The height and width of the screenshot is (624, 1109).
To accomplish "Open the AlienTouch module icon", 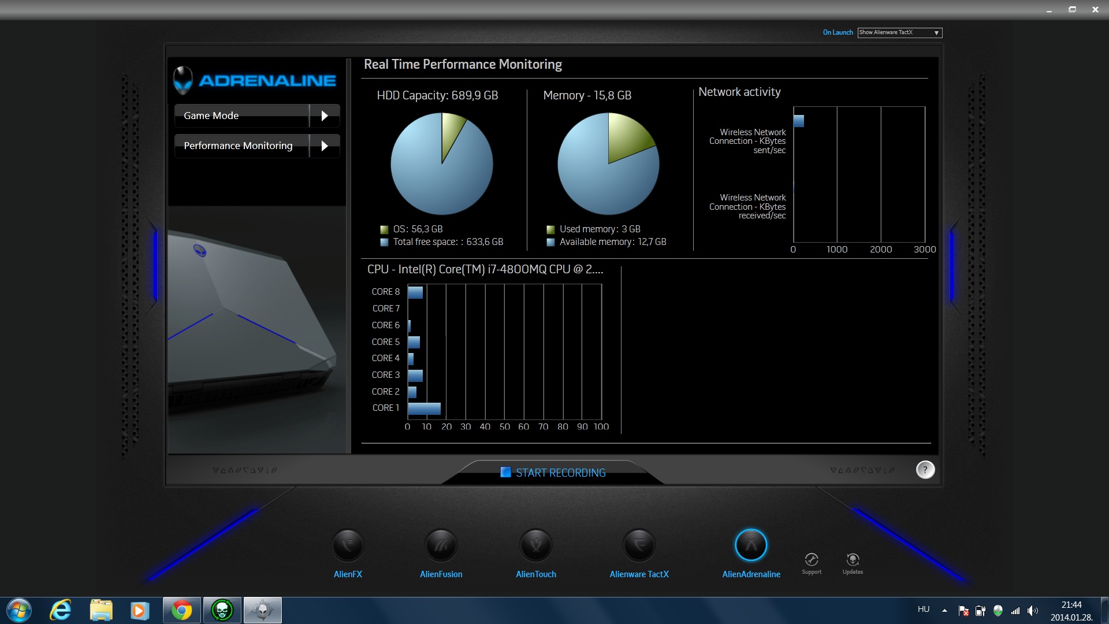I will [x=536, y=545].
